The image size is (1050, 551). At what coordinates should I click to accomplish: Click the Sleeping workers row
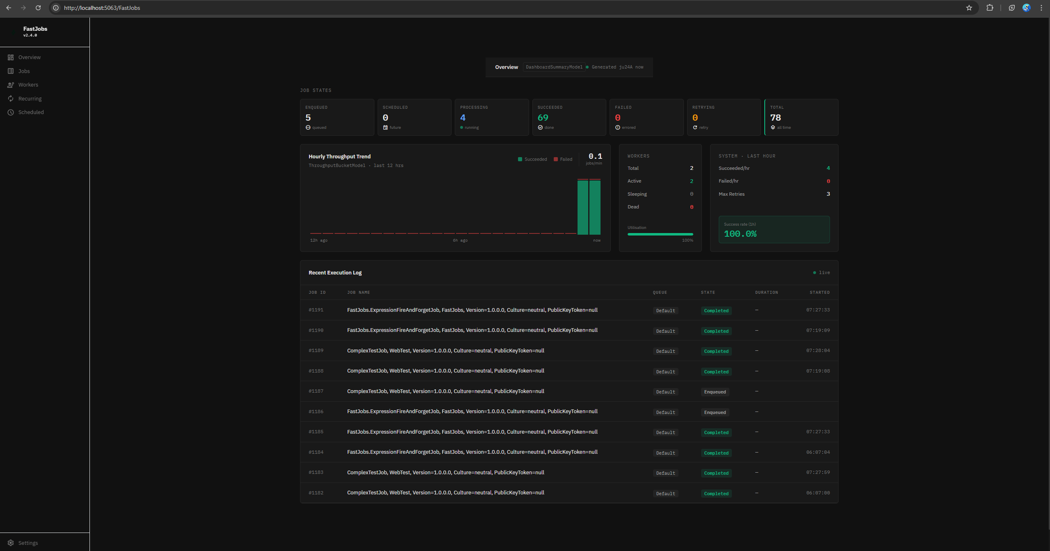(x=660, y=194)
